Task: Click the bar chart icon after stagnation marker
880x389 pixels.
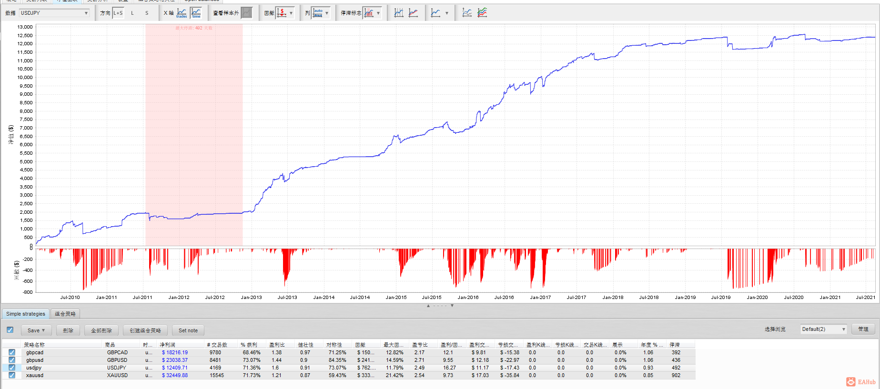Action: pos(399,13)
